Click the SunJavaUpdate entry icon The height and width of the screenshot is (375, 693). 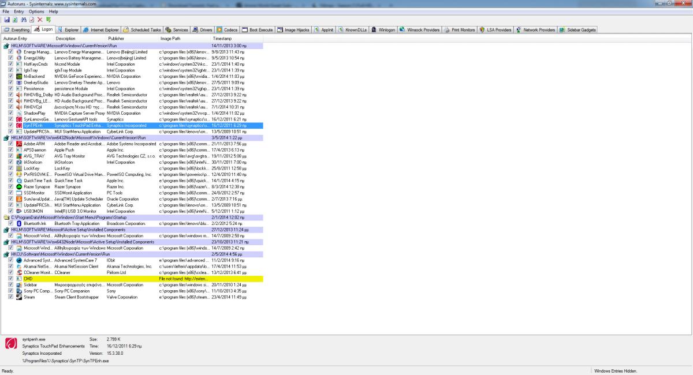(x=19, y=199)
